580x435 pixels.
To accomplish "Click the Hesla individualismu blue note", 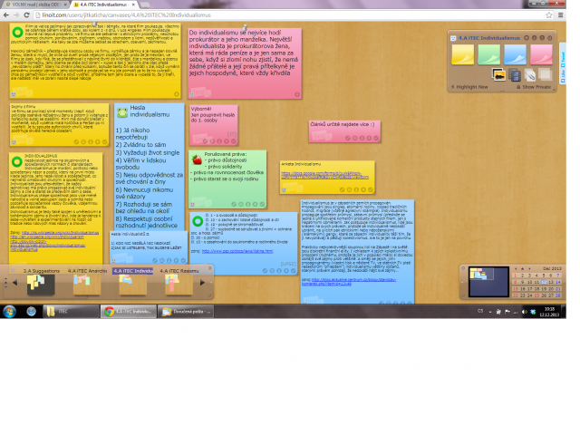I will pos(149,167).
